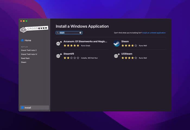Open the Grand Theft Auto 2 bottle
Viewport: 190px width, 130px height.
(29, 50)
